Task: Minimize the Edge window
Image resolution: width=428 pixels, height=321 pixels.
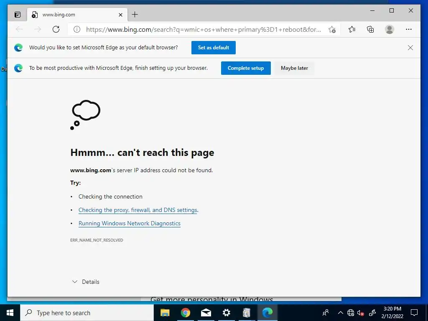Action: pyautogui.click(x=372, y=10)
